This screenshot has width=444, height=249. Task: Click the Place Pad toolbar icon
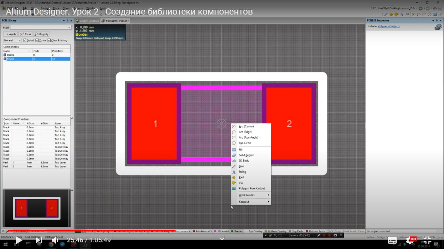[391, 15]
